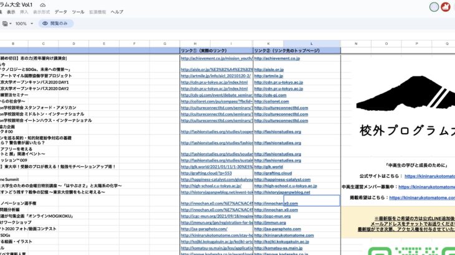Open the grafting.cloud/?p=553 link
Screen dimensions: 455x255
(206, 174)
